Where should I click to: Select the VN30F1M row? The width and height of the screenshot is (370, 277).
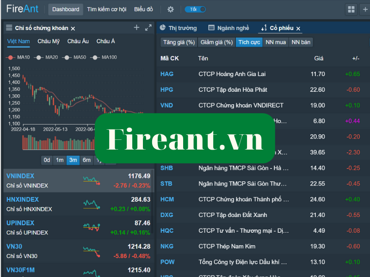(x=78, y=271)
